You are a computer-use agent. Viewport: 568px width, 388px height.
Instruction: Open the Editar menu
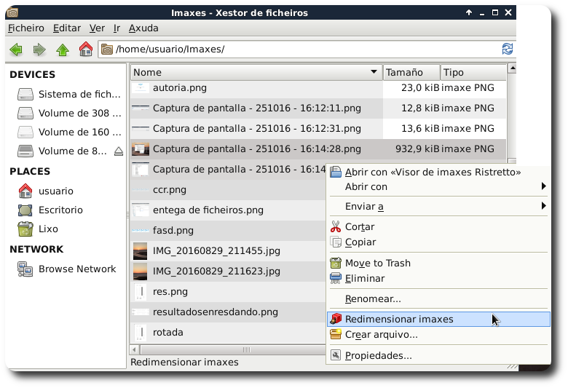click(66, 28)
